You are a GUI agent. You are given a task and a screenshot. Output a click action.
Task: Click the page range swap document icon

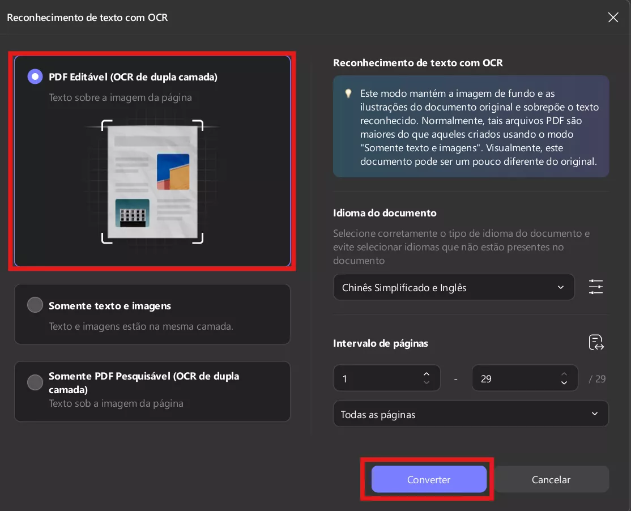click(x=595, y=342)
